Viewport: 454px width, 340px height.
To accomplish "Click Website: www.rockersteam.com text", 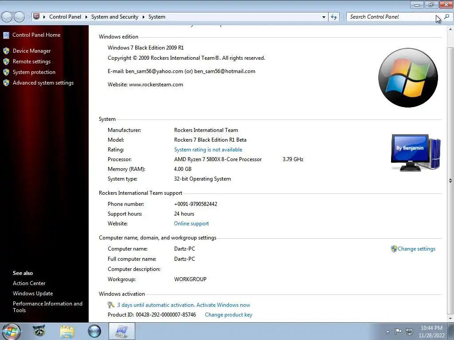I will point(145,85).
